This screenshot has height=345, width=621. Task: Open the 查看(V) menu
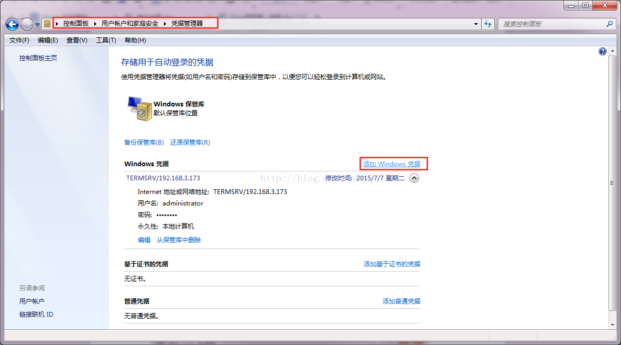coord(77,40)
